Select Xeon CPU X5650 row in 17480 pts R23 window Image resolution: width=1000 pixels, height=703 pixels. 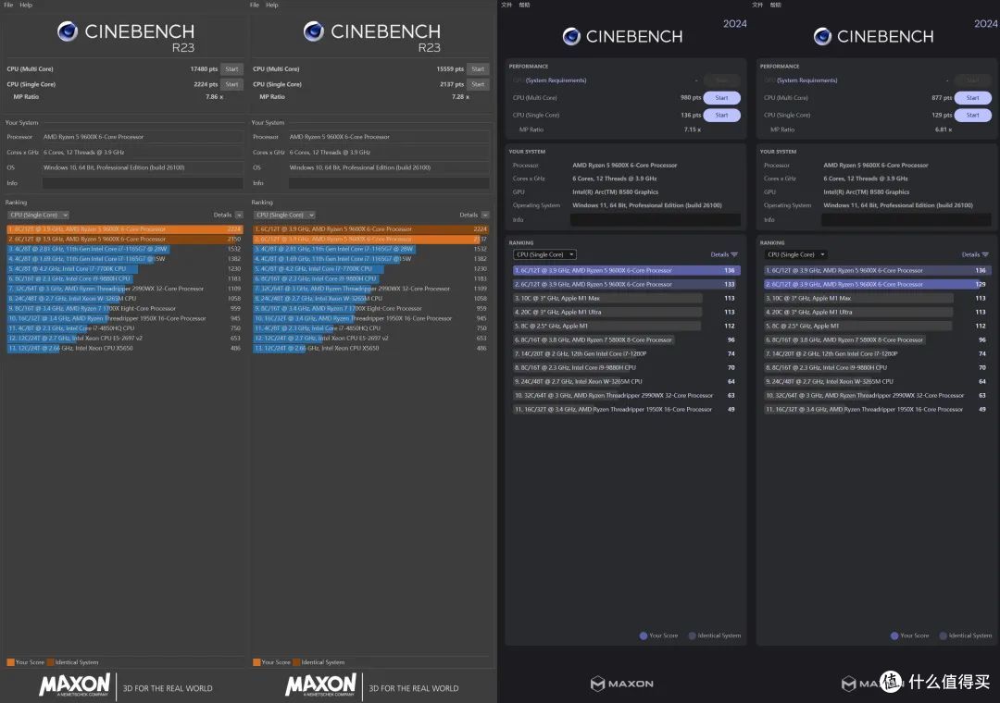(x=124, y=348)
